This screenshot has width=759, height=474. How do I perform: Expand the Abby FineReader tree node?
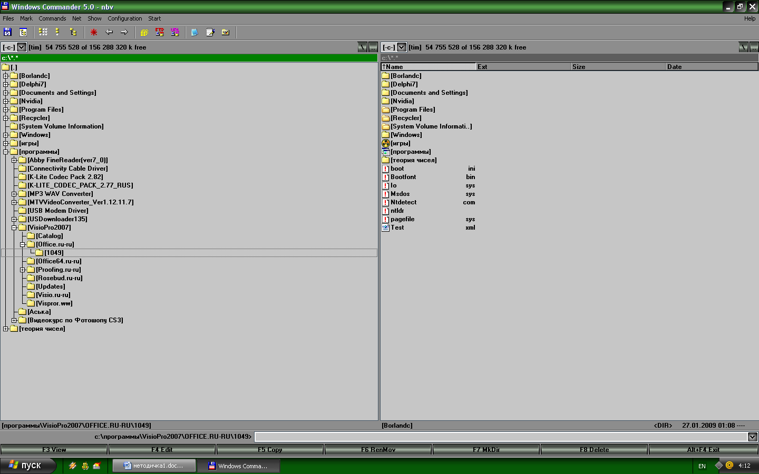click(14, 160)
